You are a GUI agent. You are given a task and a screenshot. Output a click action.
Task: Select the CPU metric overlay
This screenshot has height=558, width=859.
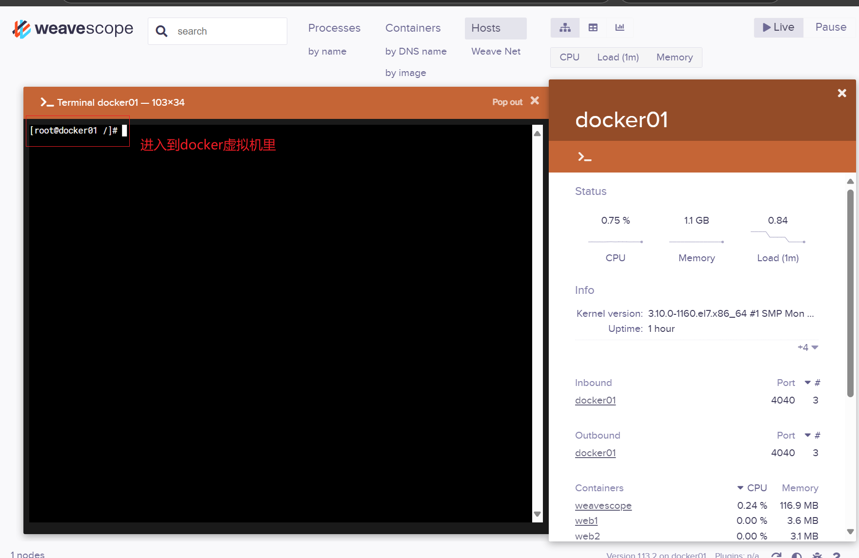pos(569,58)
